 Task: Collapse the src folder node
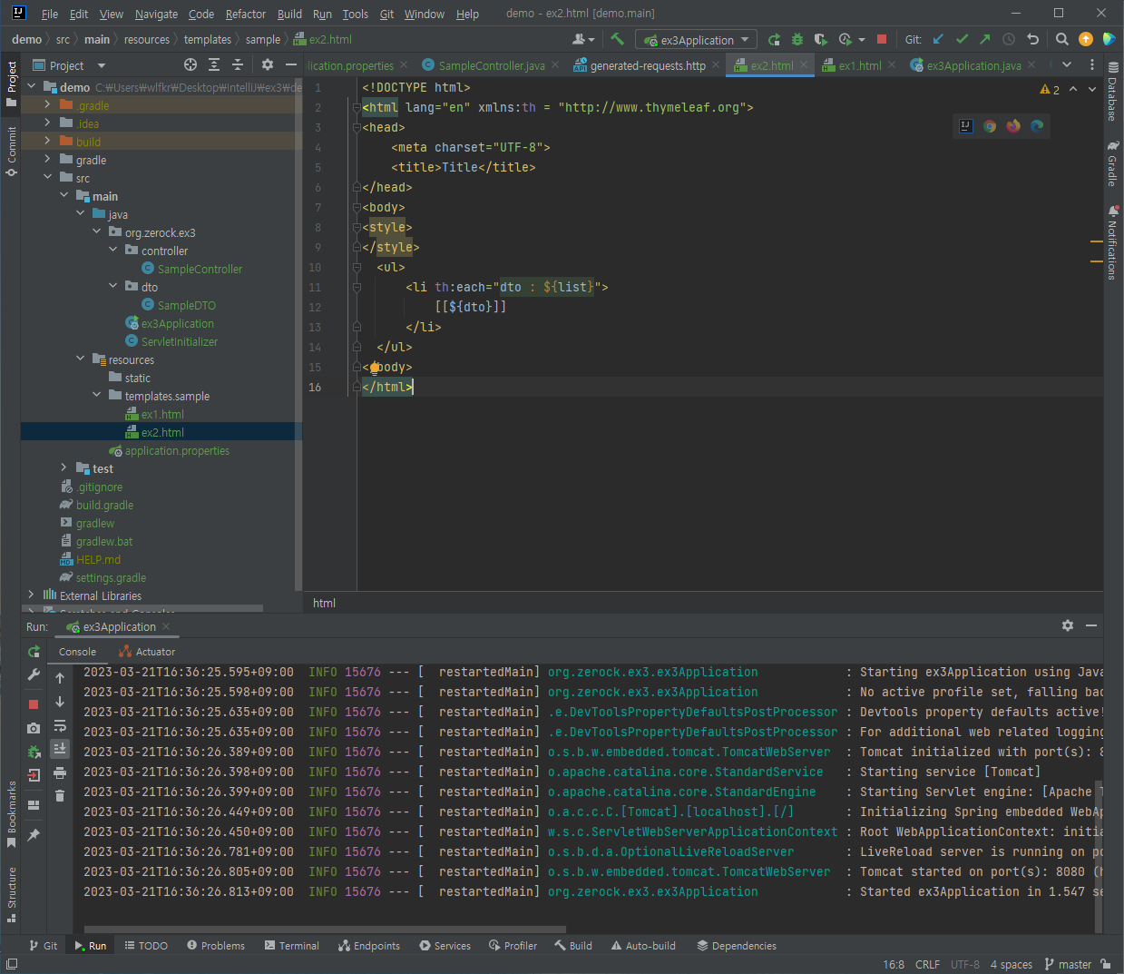[48, 178]
